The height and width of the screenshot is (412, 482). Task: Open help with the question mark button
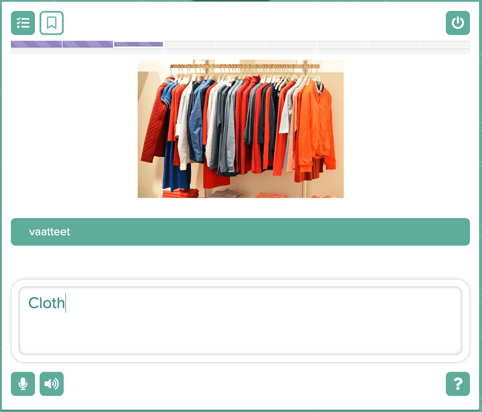[458, 384]
